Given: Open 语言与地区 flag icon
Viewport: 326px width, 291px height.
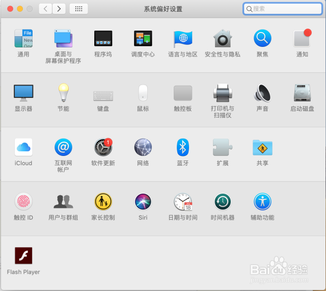Looking at the screenshot, I should point(183,38).
